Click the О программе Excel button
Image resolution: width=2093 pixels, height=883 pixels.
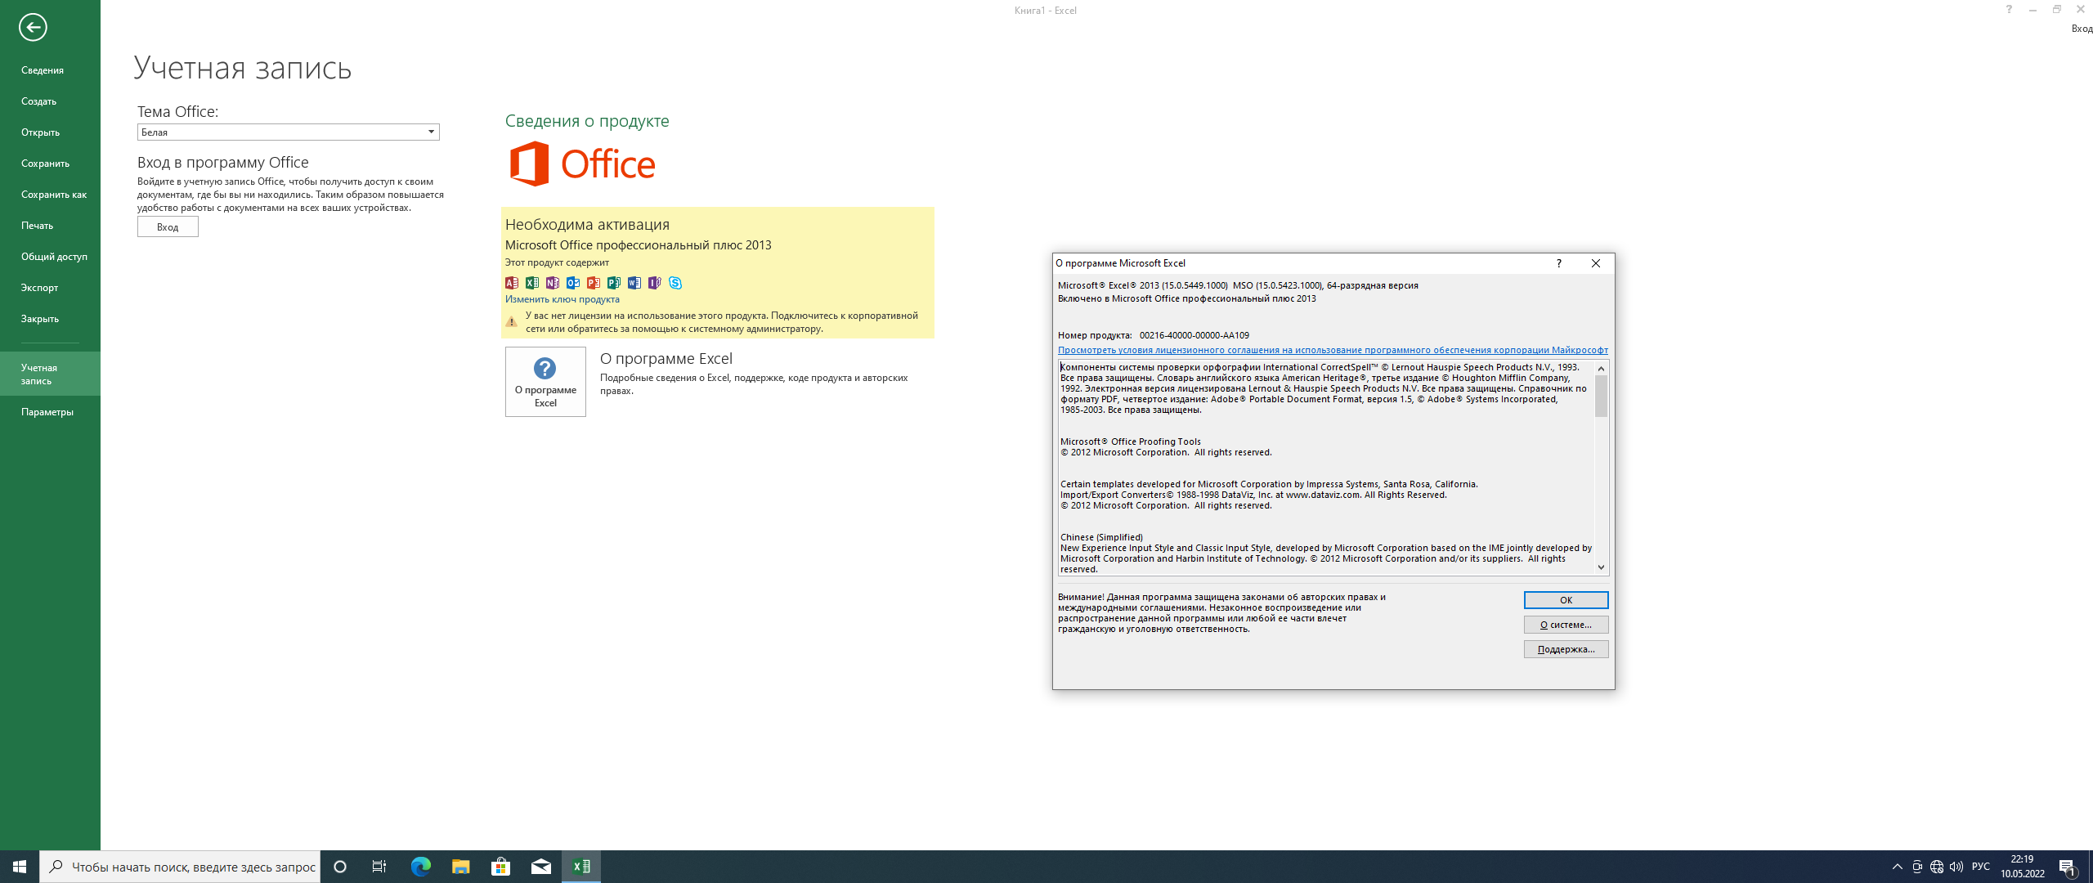[x=545, y=382]
